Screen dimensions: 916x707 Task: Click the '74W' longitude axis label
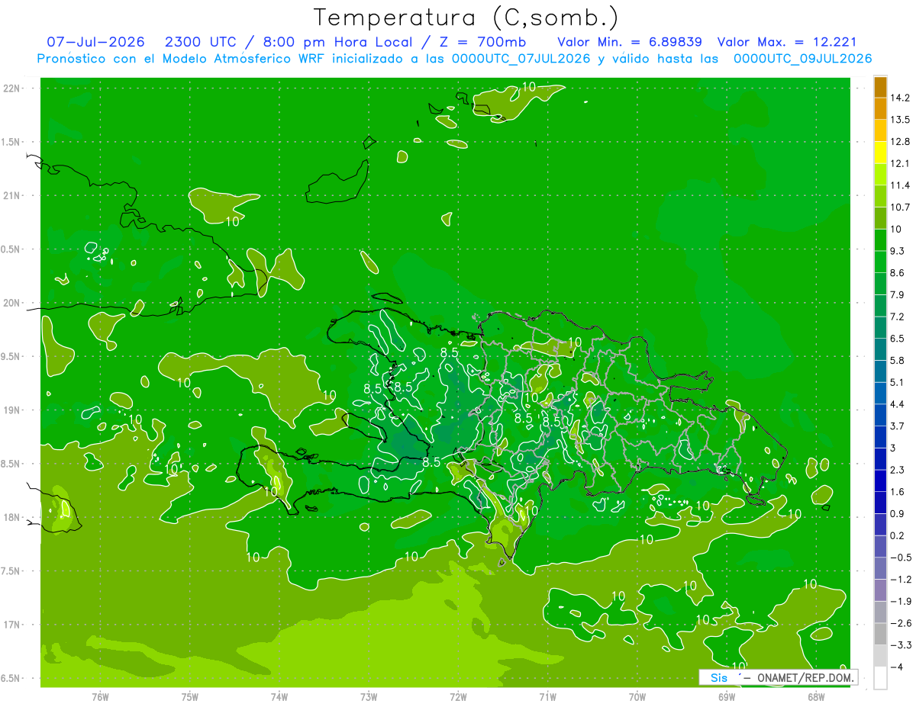coord(279,697)
